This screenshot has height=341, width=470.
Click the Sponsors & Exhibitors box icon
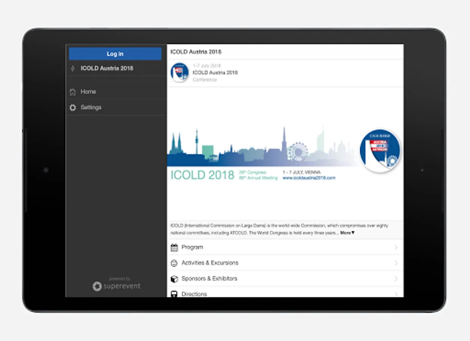[174, 279]
